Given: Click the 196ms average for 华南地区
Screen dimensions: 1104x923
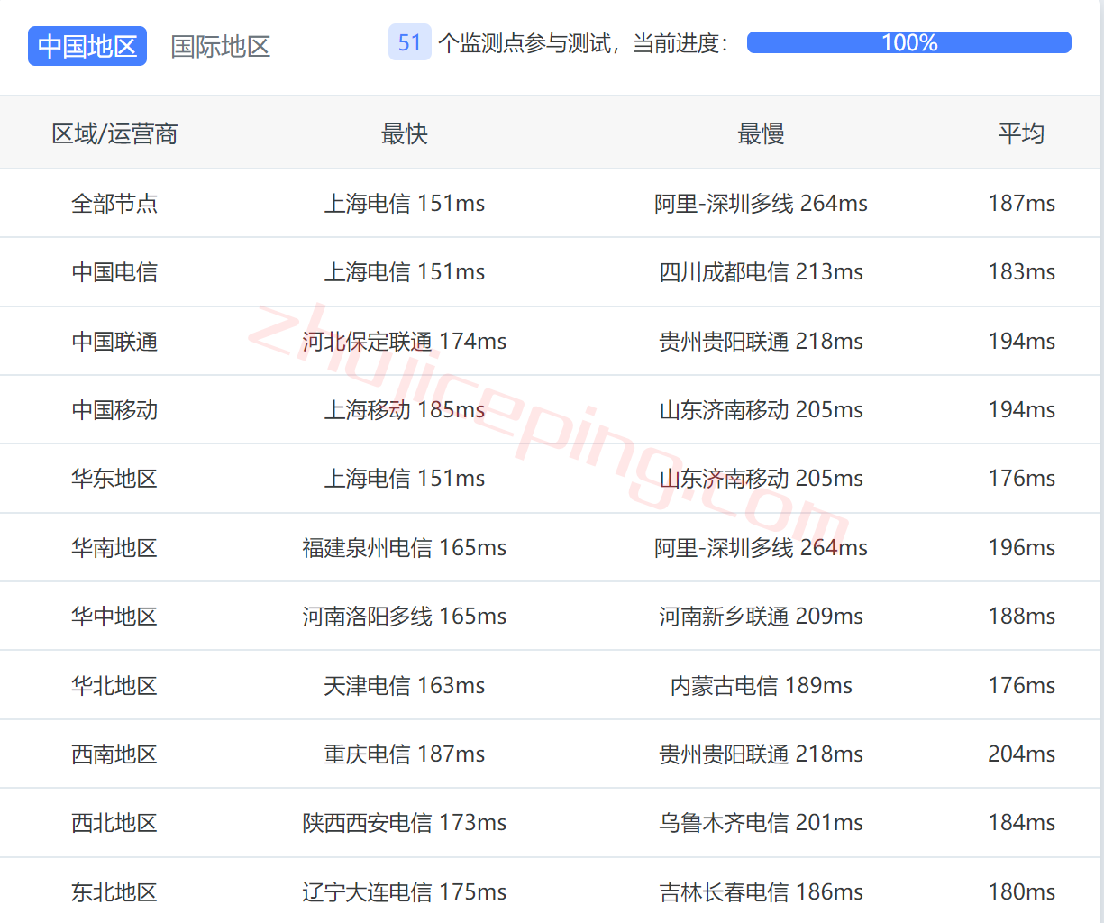Looking at the screenshot, I should (1021, 547).
